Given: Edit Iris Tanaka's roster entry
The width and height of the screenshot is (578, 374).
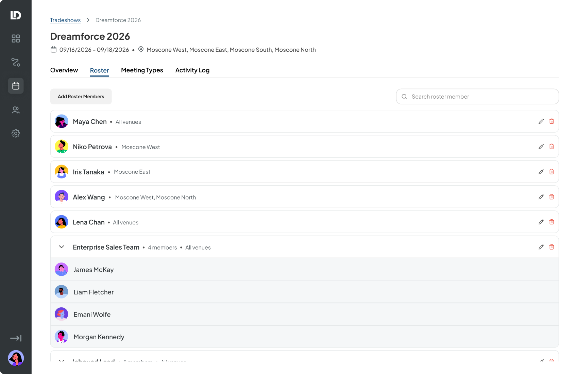Looking at the screenshot, I should coord(541,172).
